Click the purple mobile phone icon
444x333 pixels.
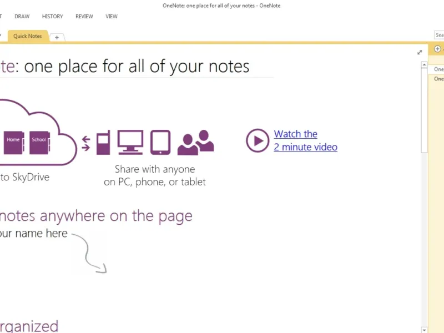[x=103, y=143]
